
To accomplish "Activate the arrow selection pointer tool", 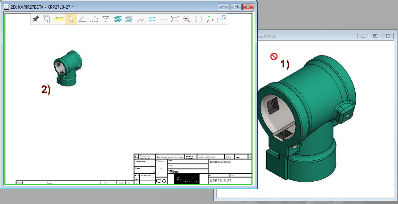I will [x=71, y=19].
